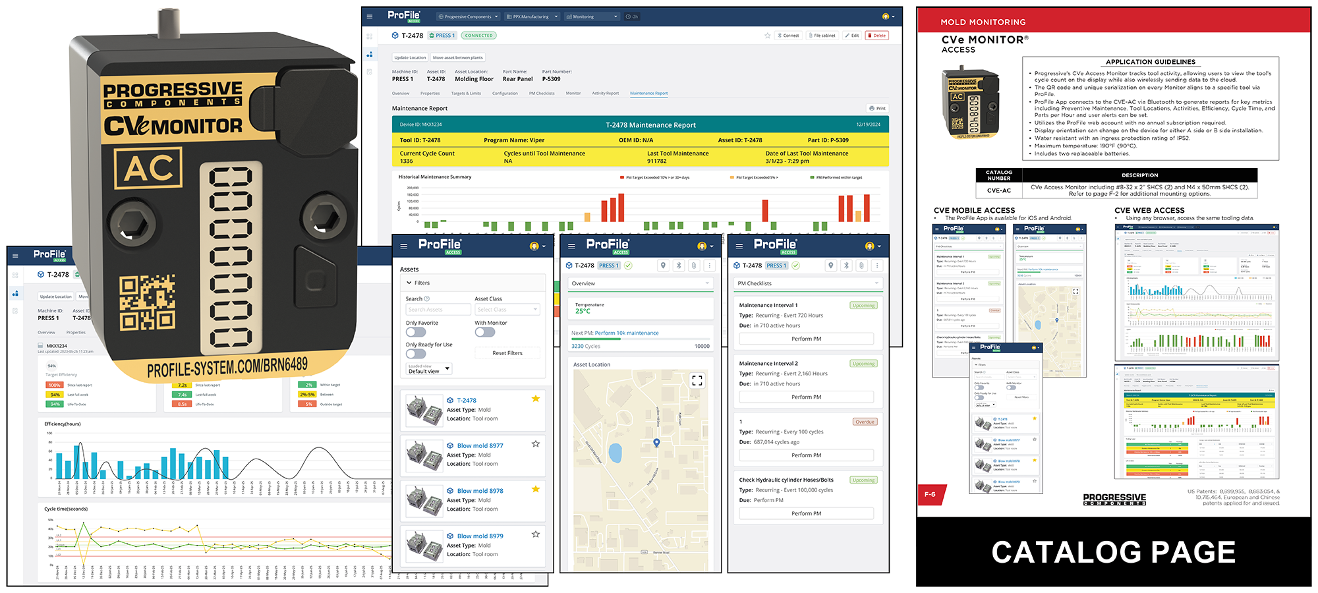The height and width of the screenshot is (593, 1318).
Task: Click the Perform 10k maintenance link
Action: pyautogui.click(x=627, y=333)
